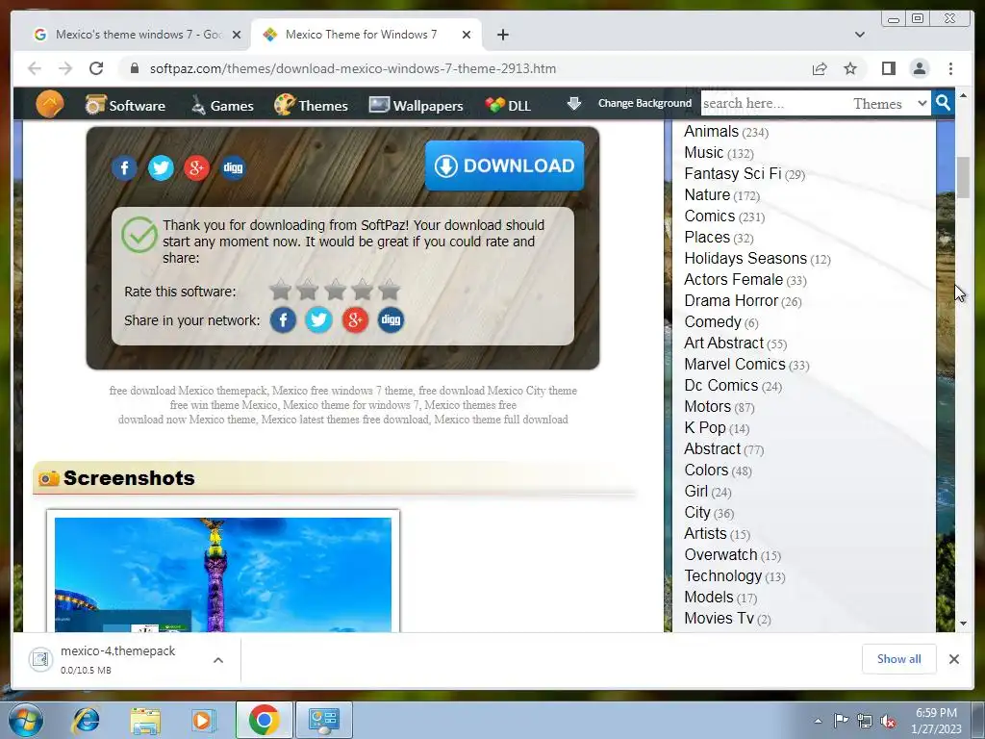Open the Games section in site navigation
The width and height of the screenshot is (985, 739).
222,106
